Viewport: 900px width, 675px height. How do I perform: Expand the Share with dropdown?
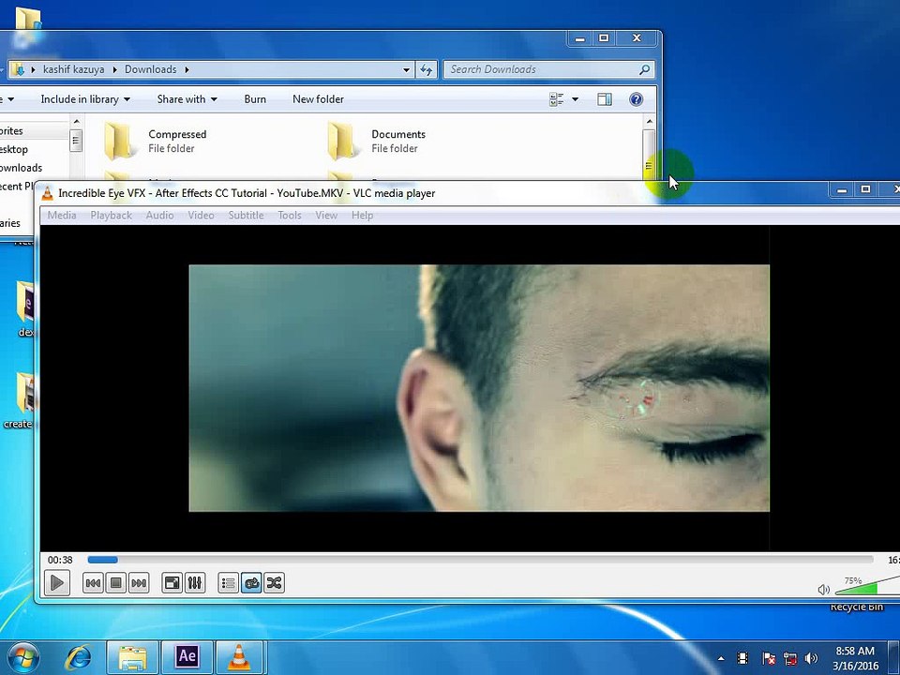point(187,99)
